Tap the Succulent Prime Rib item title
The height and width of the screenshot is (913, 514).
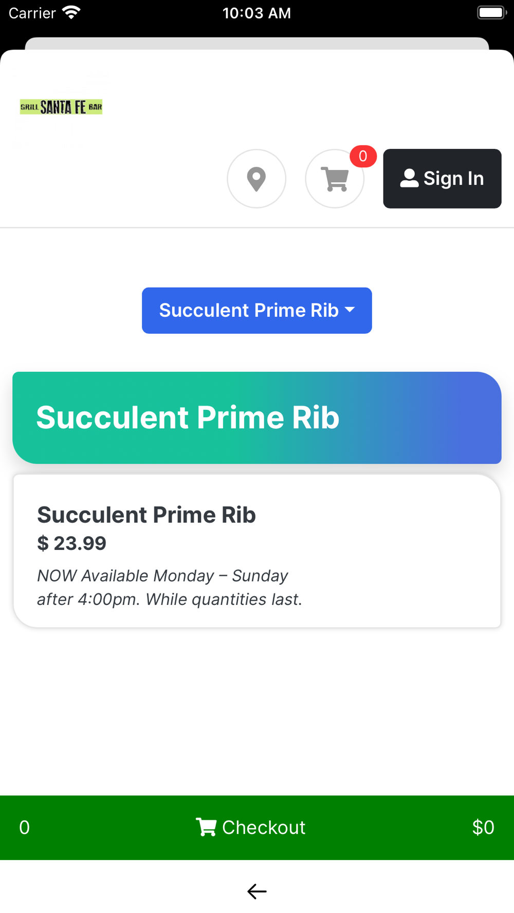pyautogui.click(x=146, y=515)
